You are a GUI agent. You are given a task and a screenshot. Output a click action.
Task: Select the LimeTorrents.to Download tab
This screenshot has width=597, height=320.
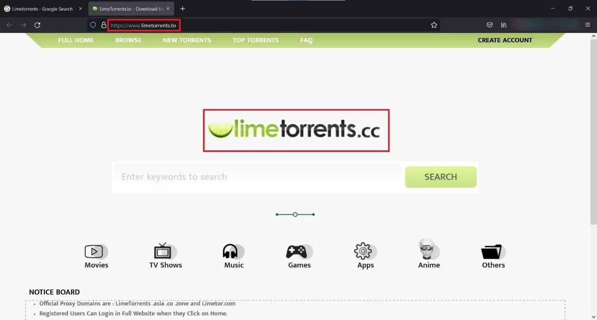(131, 9)
